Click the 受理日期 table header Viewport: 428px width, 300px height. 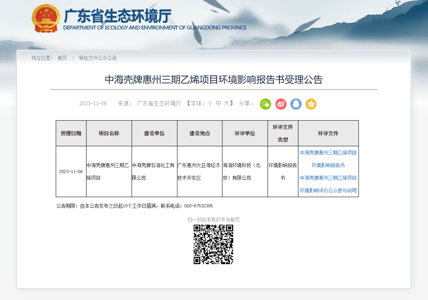pyautogui.click(x=71, y=134)
